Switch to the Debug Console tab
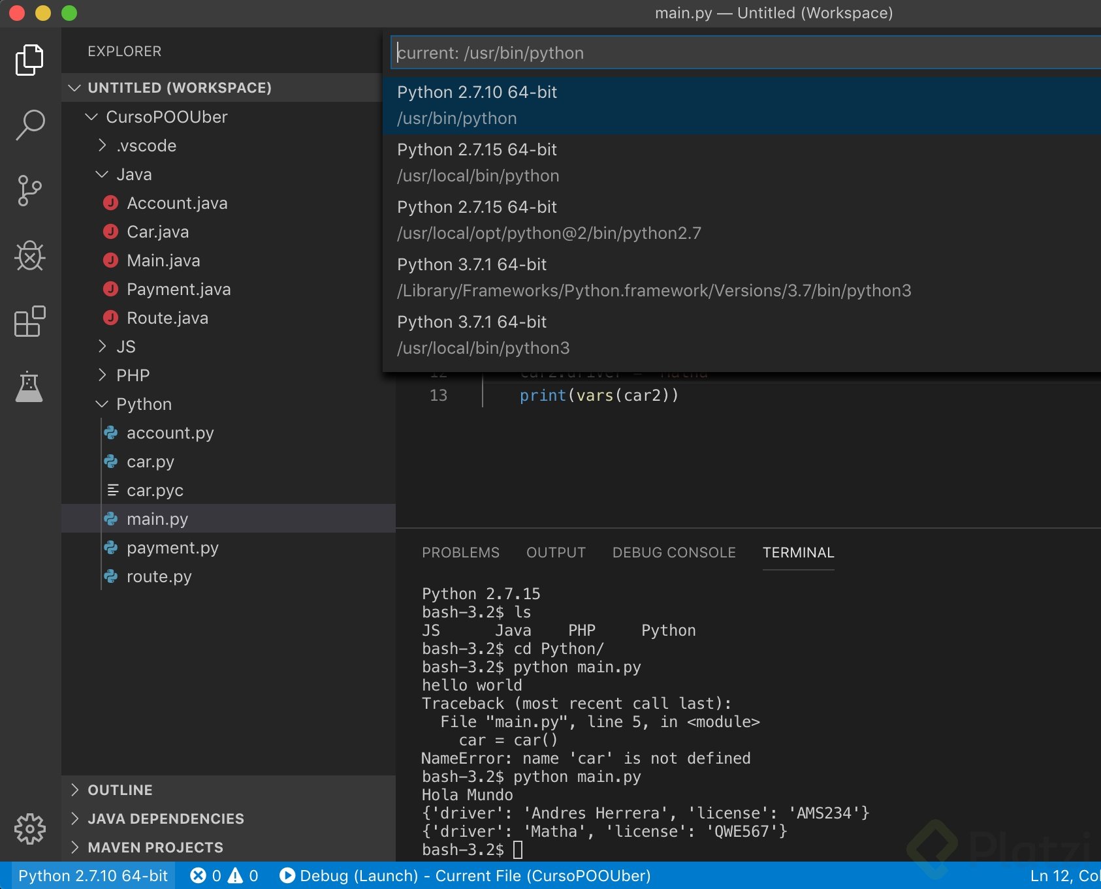This screenshot has width=1101, height=889. (674, 553)
